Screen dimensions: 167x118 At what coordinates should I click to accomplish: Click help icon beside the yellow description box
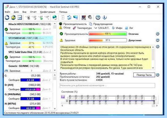tap(158, 47)
